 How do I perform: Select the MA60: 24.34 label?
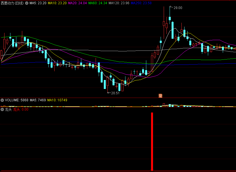[98, 3]
